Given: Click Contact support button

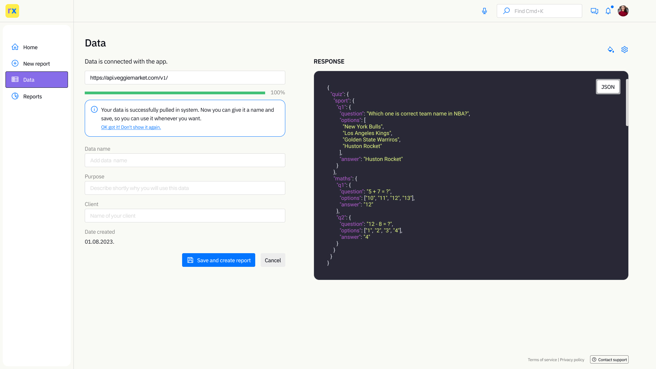Looking at the screenshot, I should pos(609,359).
